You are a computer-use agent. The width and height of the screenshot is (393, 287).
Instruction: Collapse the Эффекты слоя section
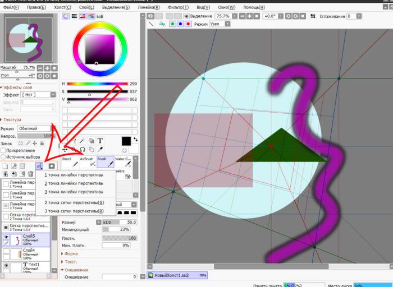click(16, 87)
